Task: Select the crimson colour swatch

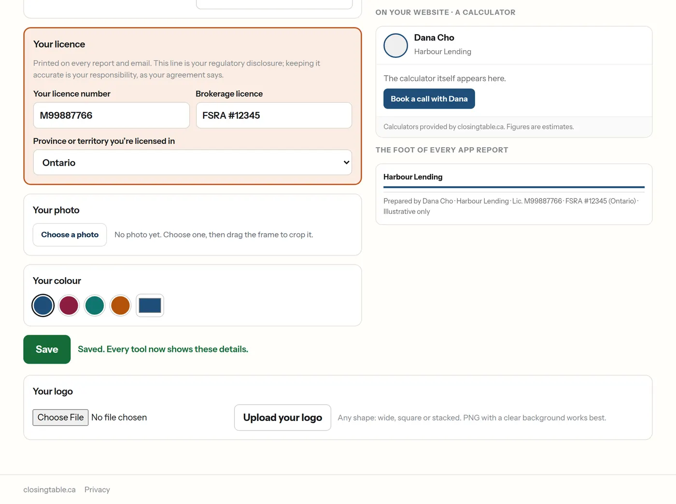Action: [x=69, y=306]
